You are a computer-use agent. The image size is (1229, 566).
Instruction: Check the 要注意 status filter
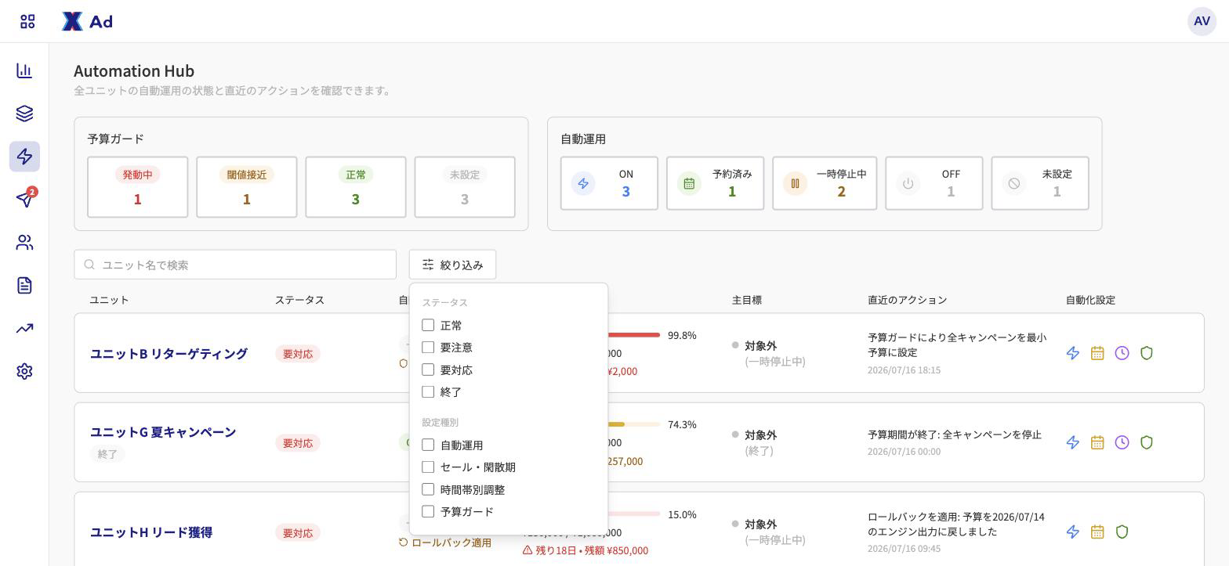pos(428,347)
